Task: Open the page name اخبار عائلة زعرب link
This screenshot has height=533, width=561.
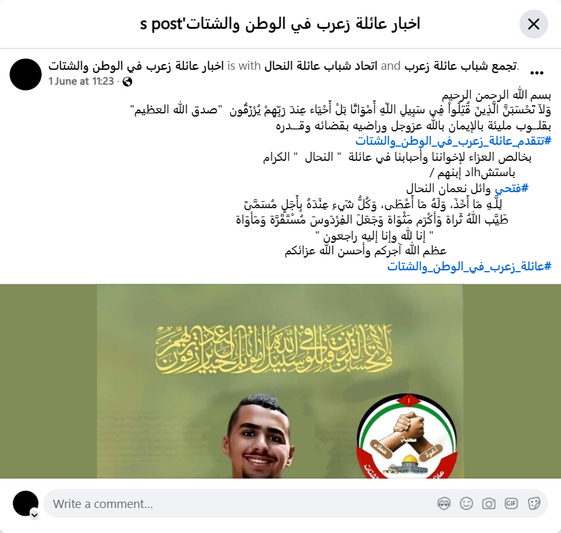Action: coord(136,66)
